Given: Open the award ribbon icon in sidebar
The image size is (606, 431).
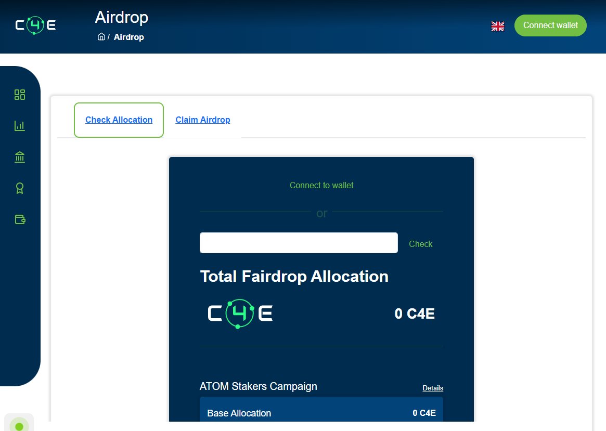Looking at the screenshot, I should (20, 189).
